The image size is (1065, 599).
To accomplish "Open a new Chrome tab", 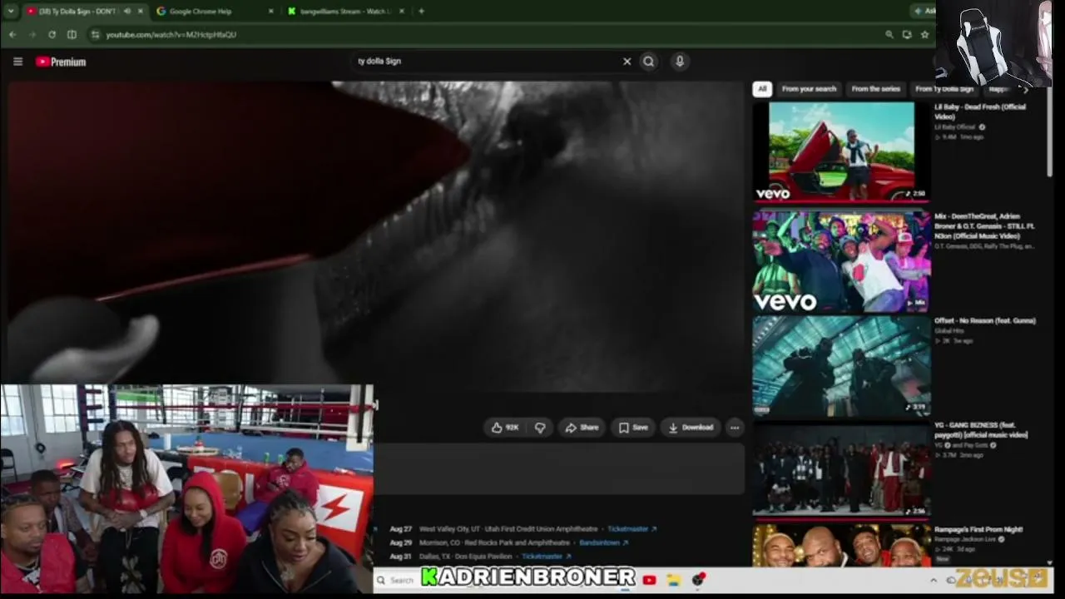I will 421,12.
